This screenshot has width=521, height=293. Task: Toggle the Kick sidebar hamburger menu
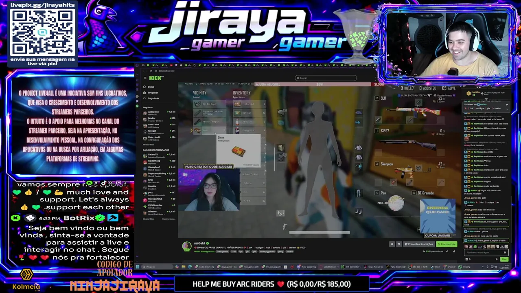point(145,78)
